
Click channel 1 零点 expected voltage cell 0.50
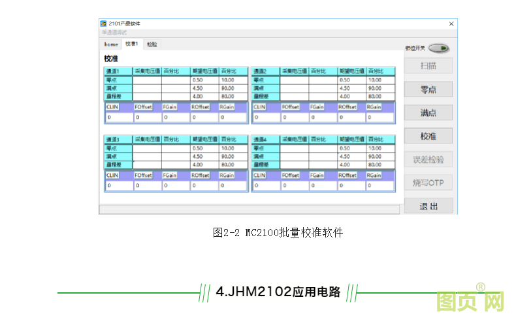pos(204,80)
